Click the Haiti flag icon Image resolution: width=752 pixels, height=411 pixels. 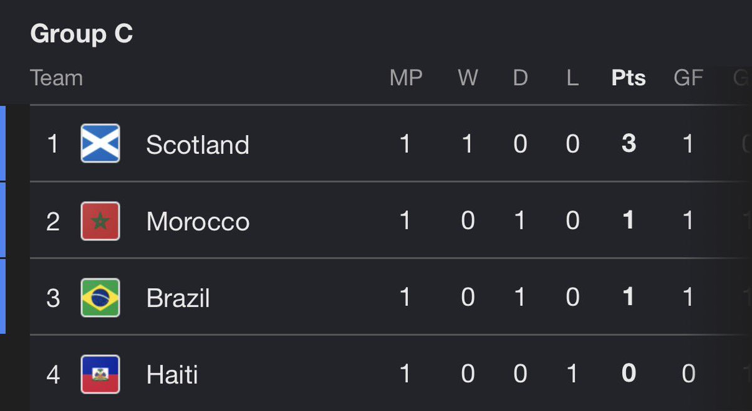pos(100,374)
